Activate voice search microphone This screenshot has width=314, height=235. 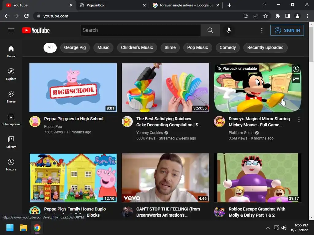228,30
